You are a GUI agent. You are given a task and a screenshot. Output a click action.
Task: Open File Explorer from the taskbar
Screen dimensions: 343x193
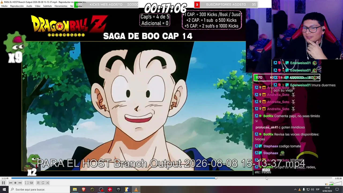(x=75, y=190)
